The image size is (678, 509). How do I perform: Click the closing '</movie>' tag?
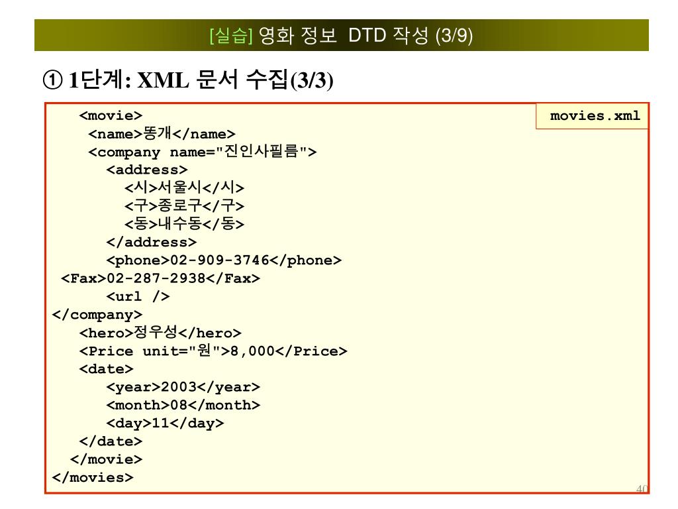pyautogui.click(x=106, y=459)
